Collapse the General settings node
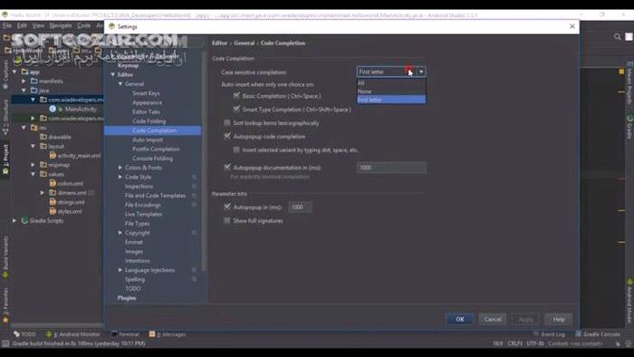634x357 pixels. coord(120,84)
